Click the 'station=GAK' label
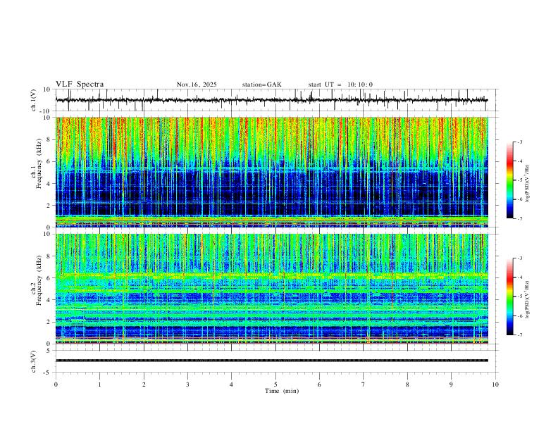Image resolution: width=558 pixels, height=431 pixels. coord(261,85)
